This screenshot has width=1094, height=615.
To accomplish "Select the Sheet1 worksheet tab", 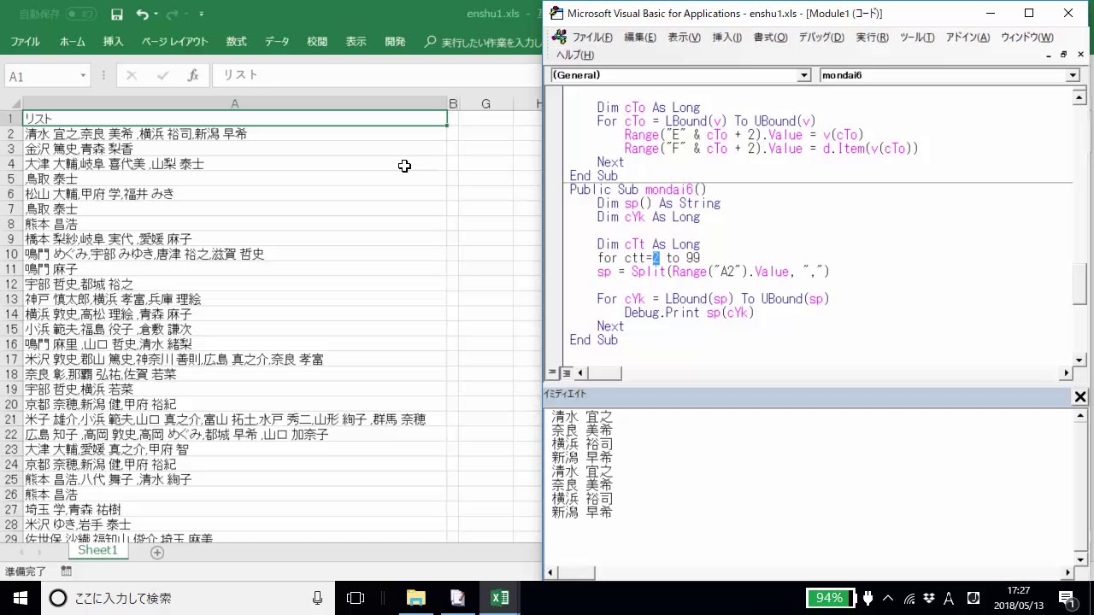I will pos(97,551).
